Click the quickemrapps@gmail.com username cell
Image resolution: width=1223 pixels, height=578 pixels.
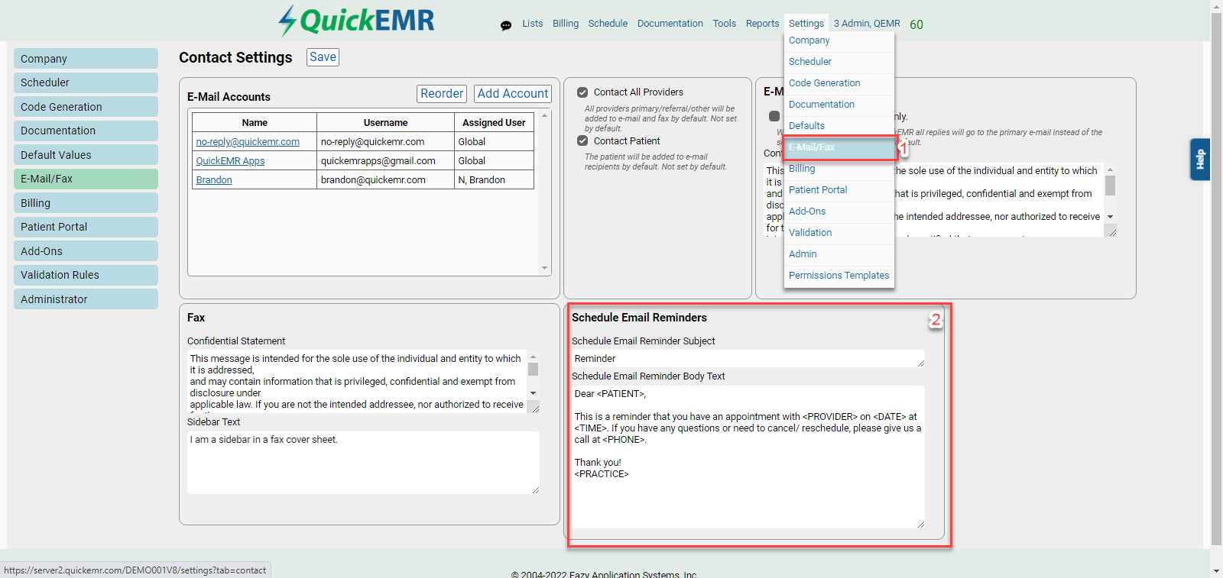[385, 161]
